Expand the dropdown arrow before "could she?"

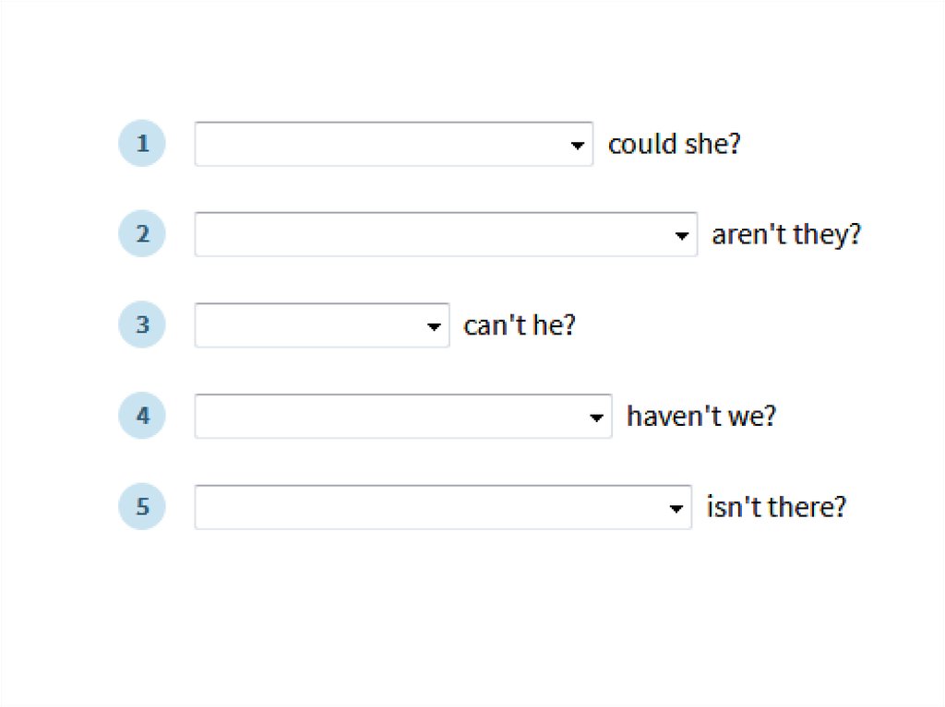[x=578, y=146]
